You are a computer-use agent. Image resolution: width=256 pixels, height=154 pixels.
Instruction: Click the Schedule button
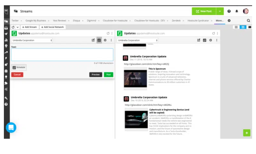[x=19, y=67]
